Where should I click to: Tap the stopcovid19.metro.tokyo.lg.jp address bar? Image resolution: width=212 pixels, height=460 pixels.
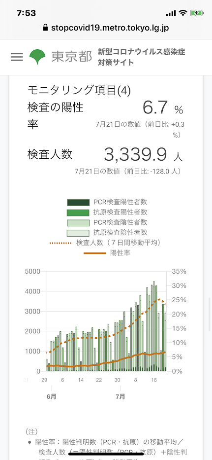(106, 28)
